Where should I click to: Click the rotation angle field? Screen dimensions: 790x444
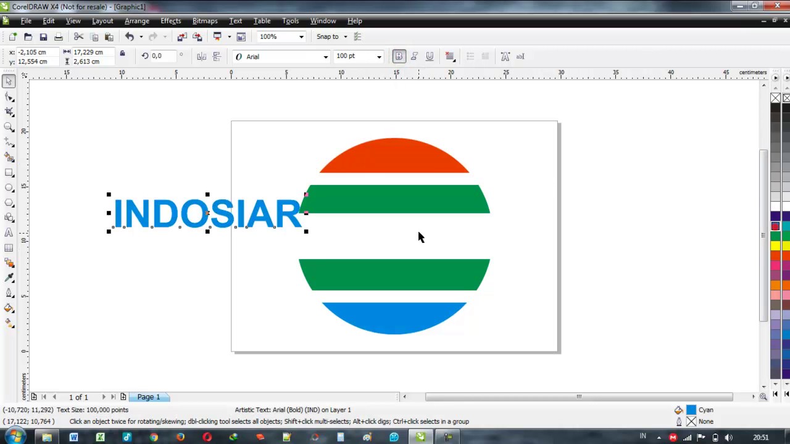pyautogui.click(x=162, y=56)
